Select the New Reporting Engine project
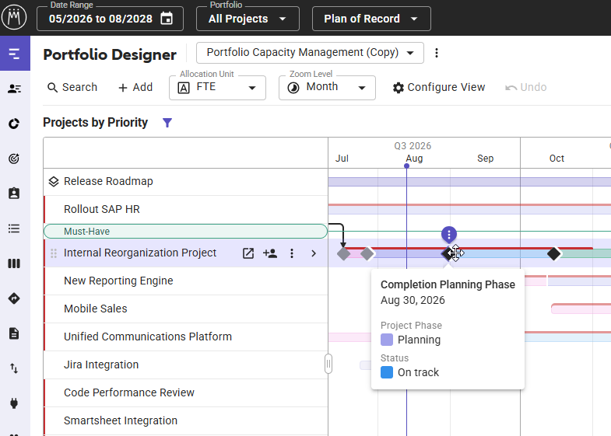 pos(185,281)
